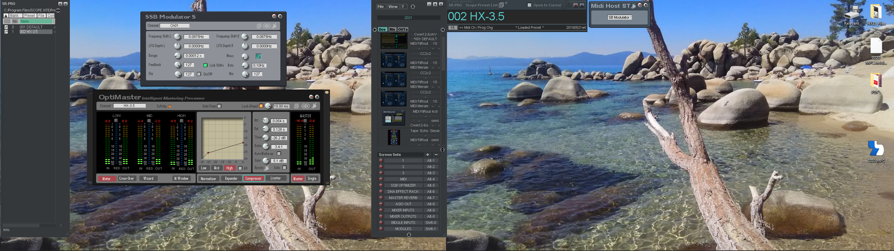
Task: Click the red icon beside MODULES screen set
Action: tap(381, 229)
